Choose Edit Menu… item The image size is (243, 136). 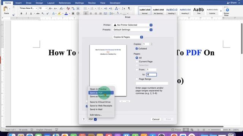tap(101, 115)
